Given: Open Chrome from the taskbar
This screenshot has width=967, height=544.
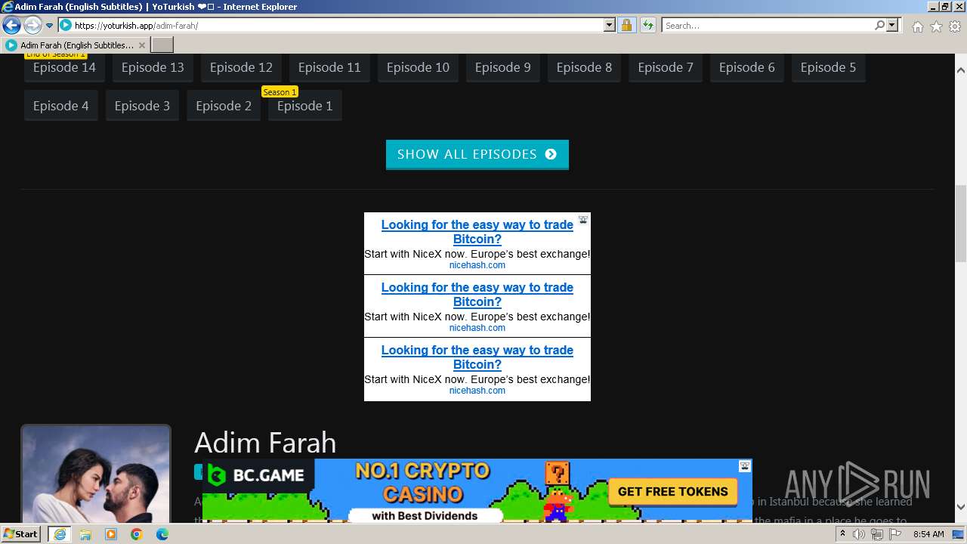Looking at the screenshot, I should coord(137,534).
